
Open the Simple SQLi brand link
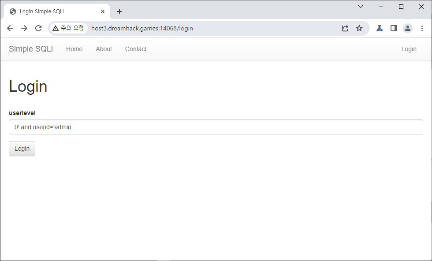31,49
